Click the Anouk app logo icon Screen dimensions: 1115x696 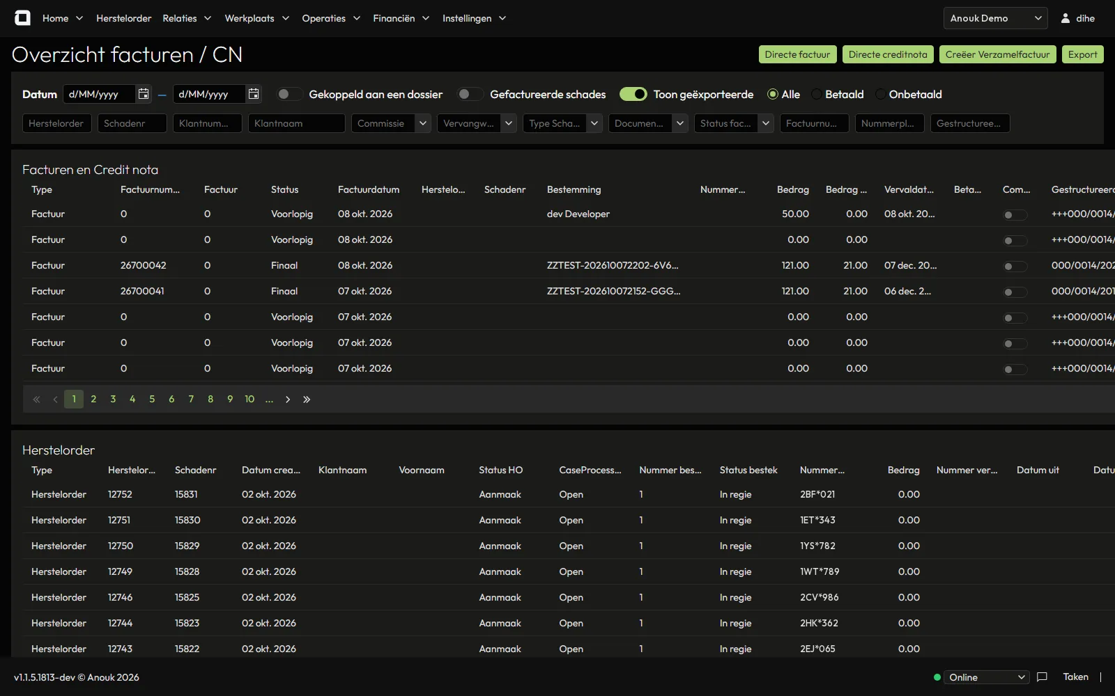(x=22, y=18)
